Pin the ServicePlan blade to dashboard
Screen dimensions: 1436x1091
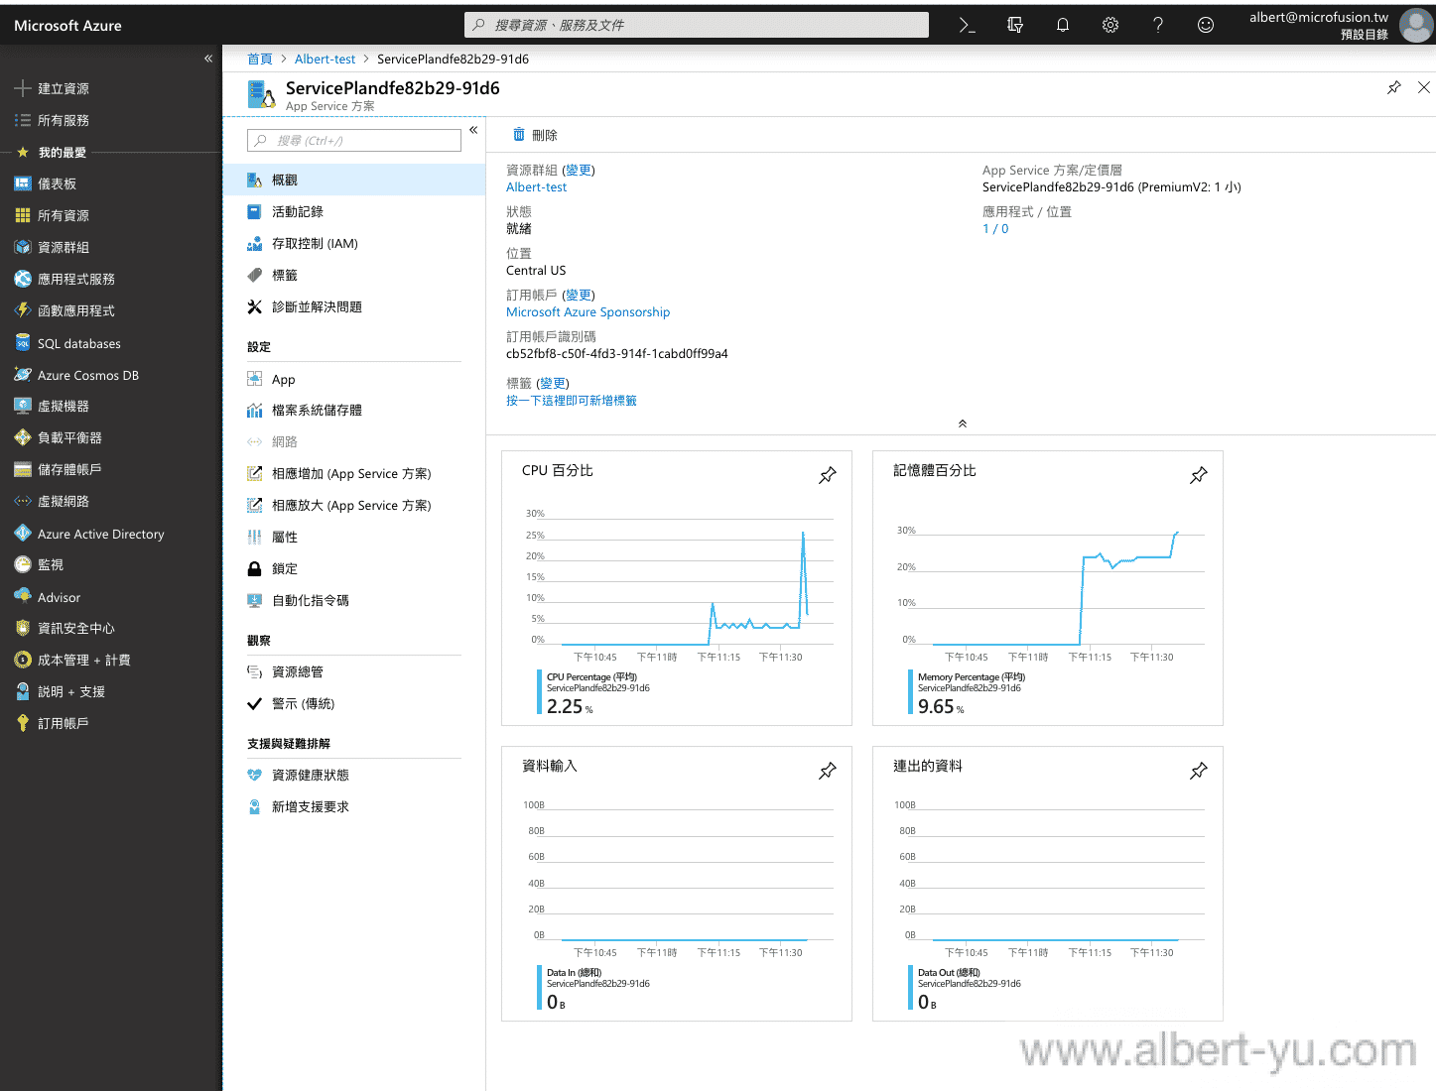pyautogui.click(x=1394, y=87)
